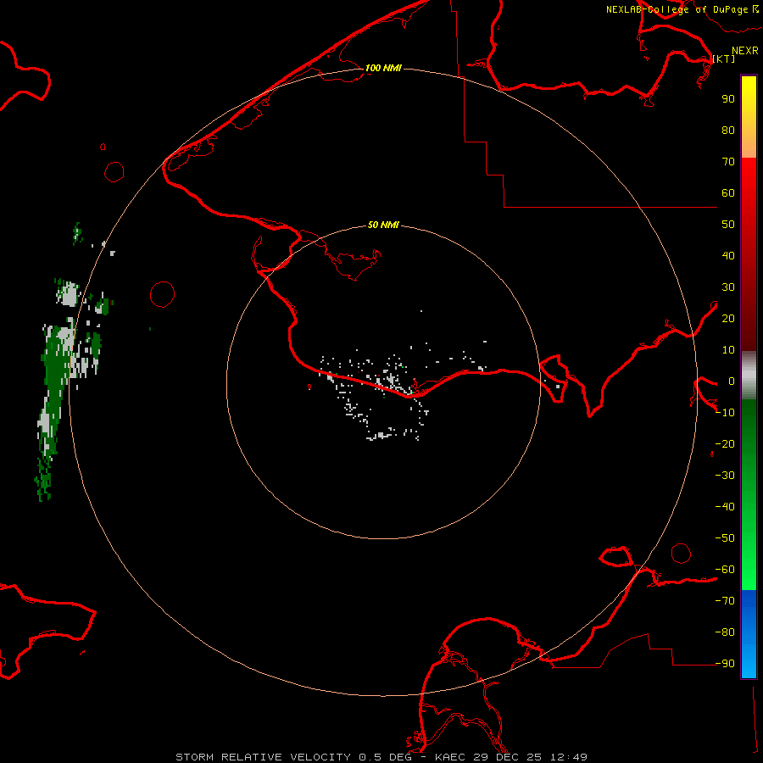Image resolution: width=763 pixels, height=763 pixels.
Task: Click the -60 value on velocity scale
Action: coord(725,570)
